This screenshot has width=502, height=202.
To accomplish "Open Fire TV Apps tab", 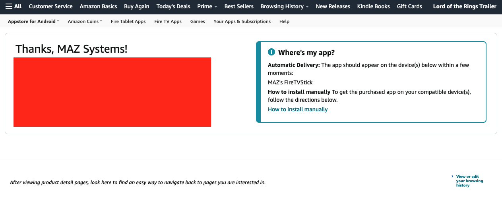I will pos(168,21).
